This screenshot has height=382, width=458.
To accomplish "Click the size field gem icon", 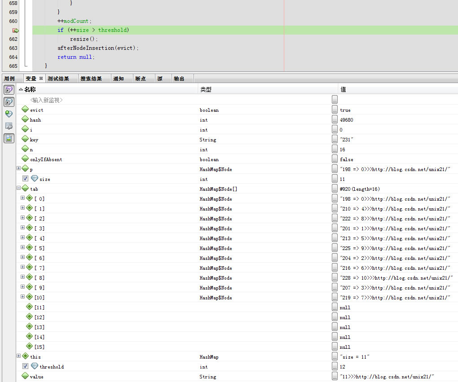I will (35, 178).
